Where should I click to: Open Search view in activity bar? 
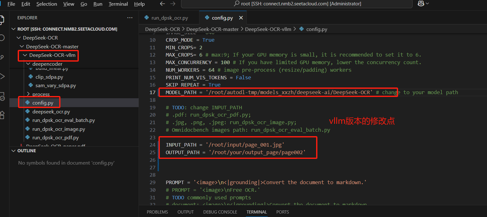[2, 38]
